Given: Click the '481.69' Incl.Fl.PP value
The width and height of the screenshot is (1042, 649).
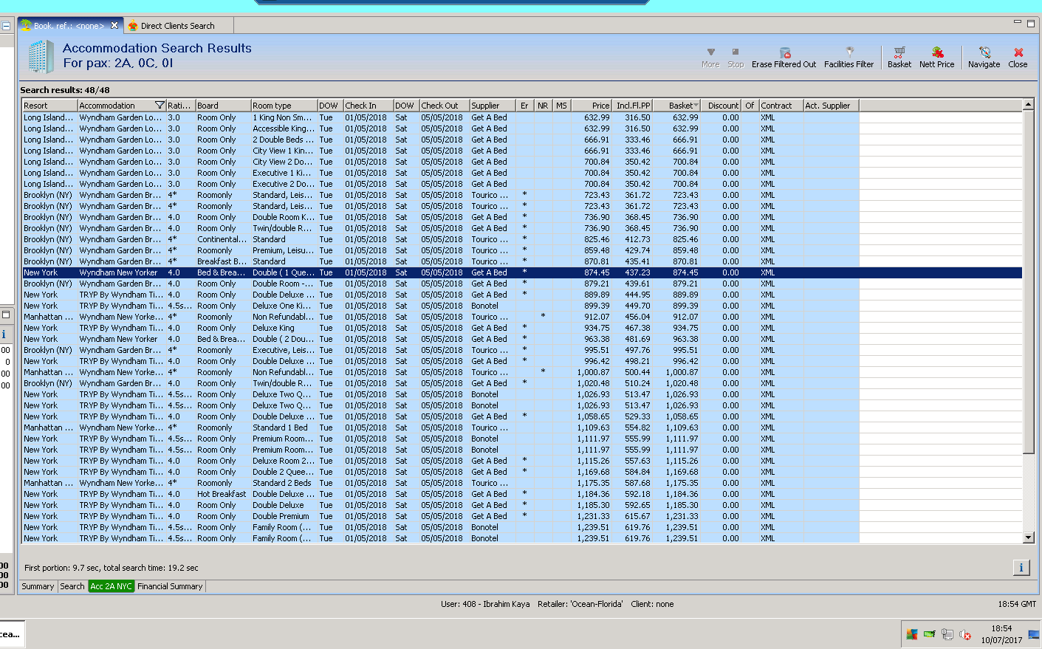Looking at the screenshot, I should point(637,339).
